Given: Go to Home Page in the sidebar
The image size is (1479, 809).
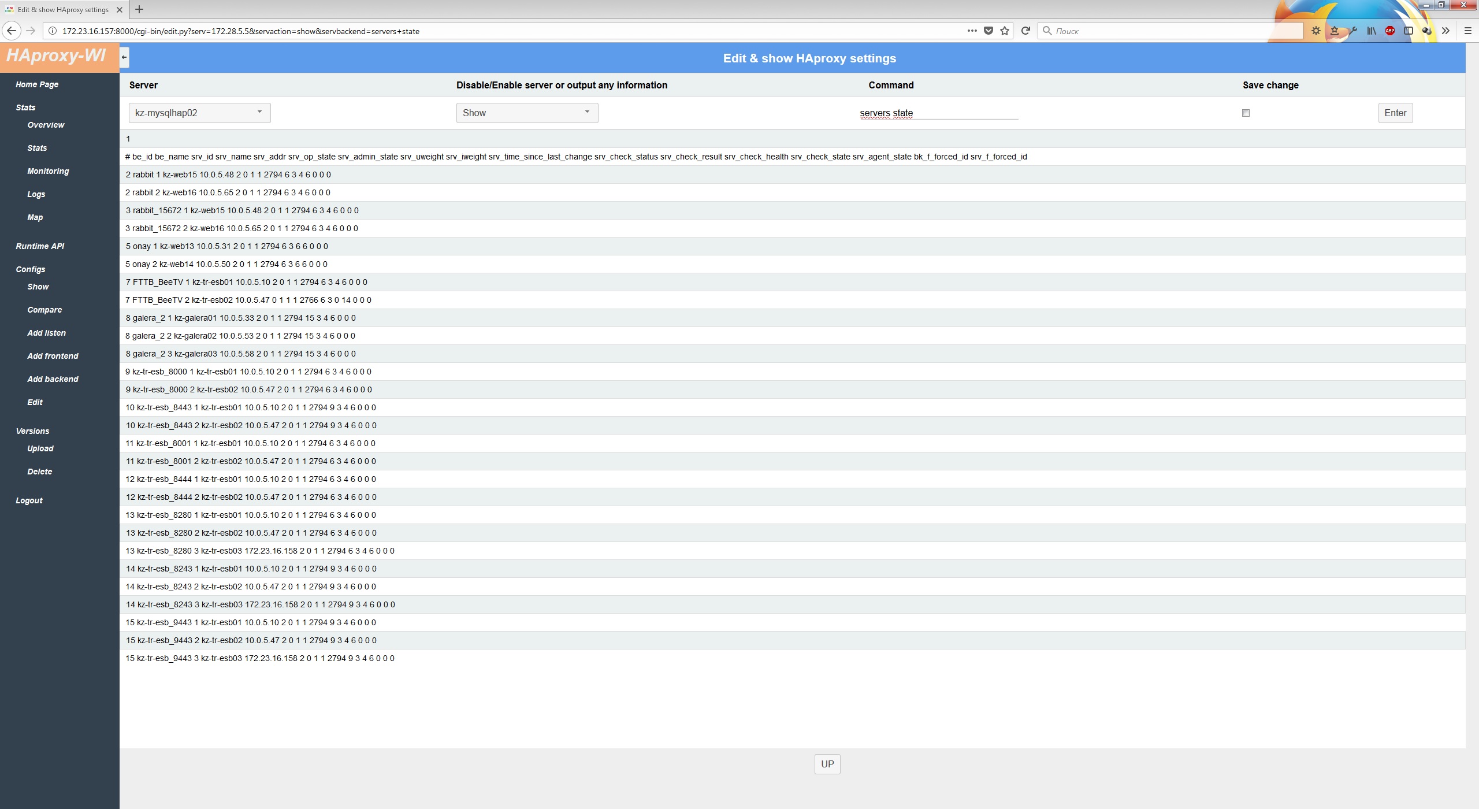Looking at the screenshot, I should (x=37, y=84).
